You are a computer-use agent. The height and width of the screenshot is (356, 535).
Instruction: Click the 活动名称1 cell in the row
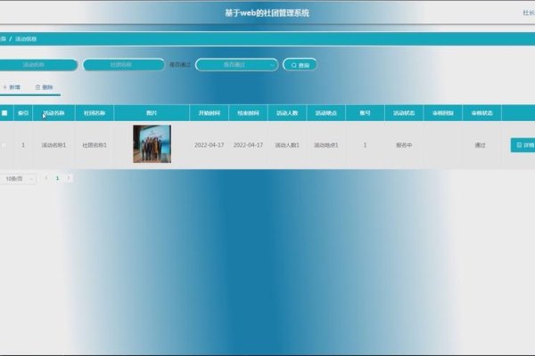tap(53, 145)
